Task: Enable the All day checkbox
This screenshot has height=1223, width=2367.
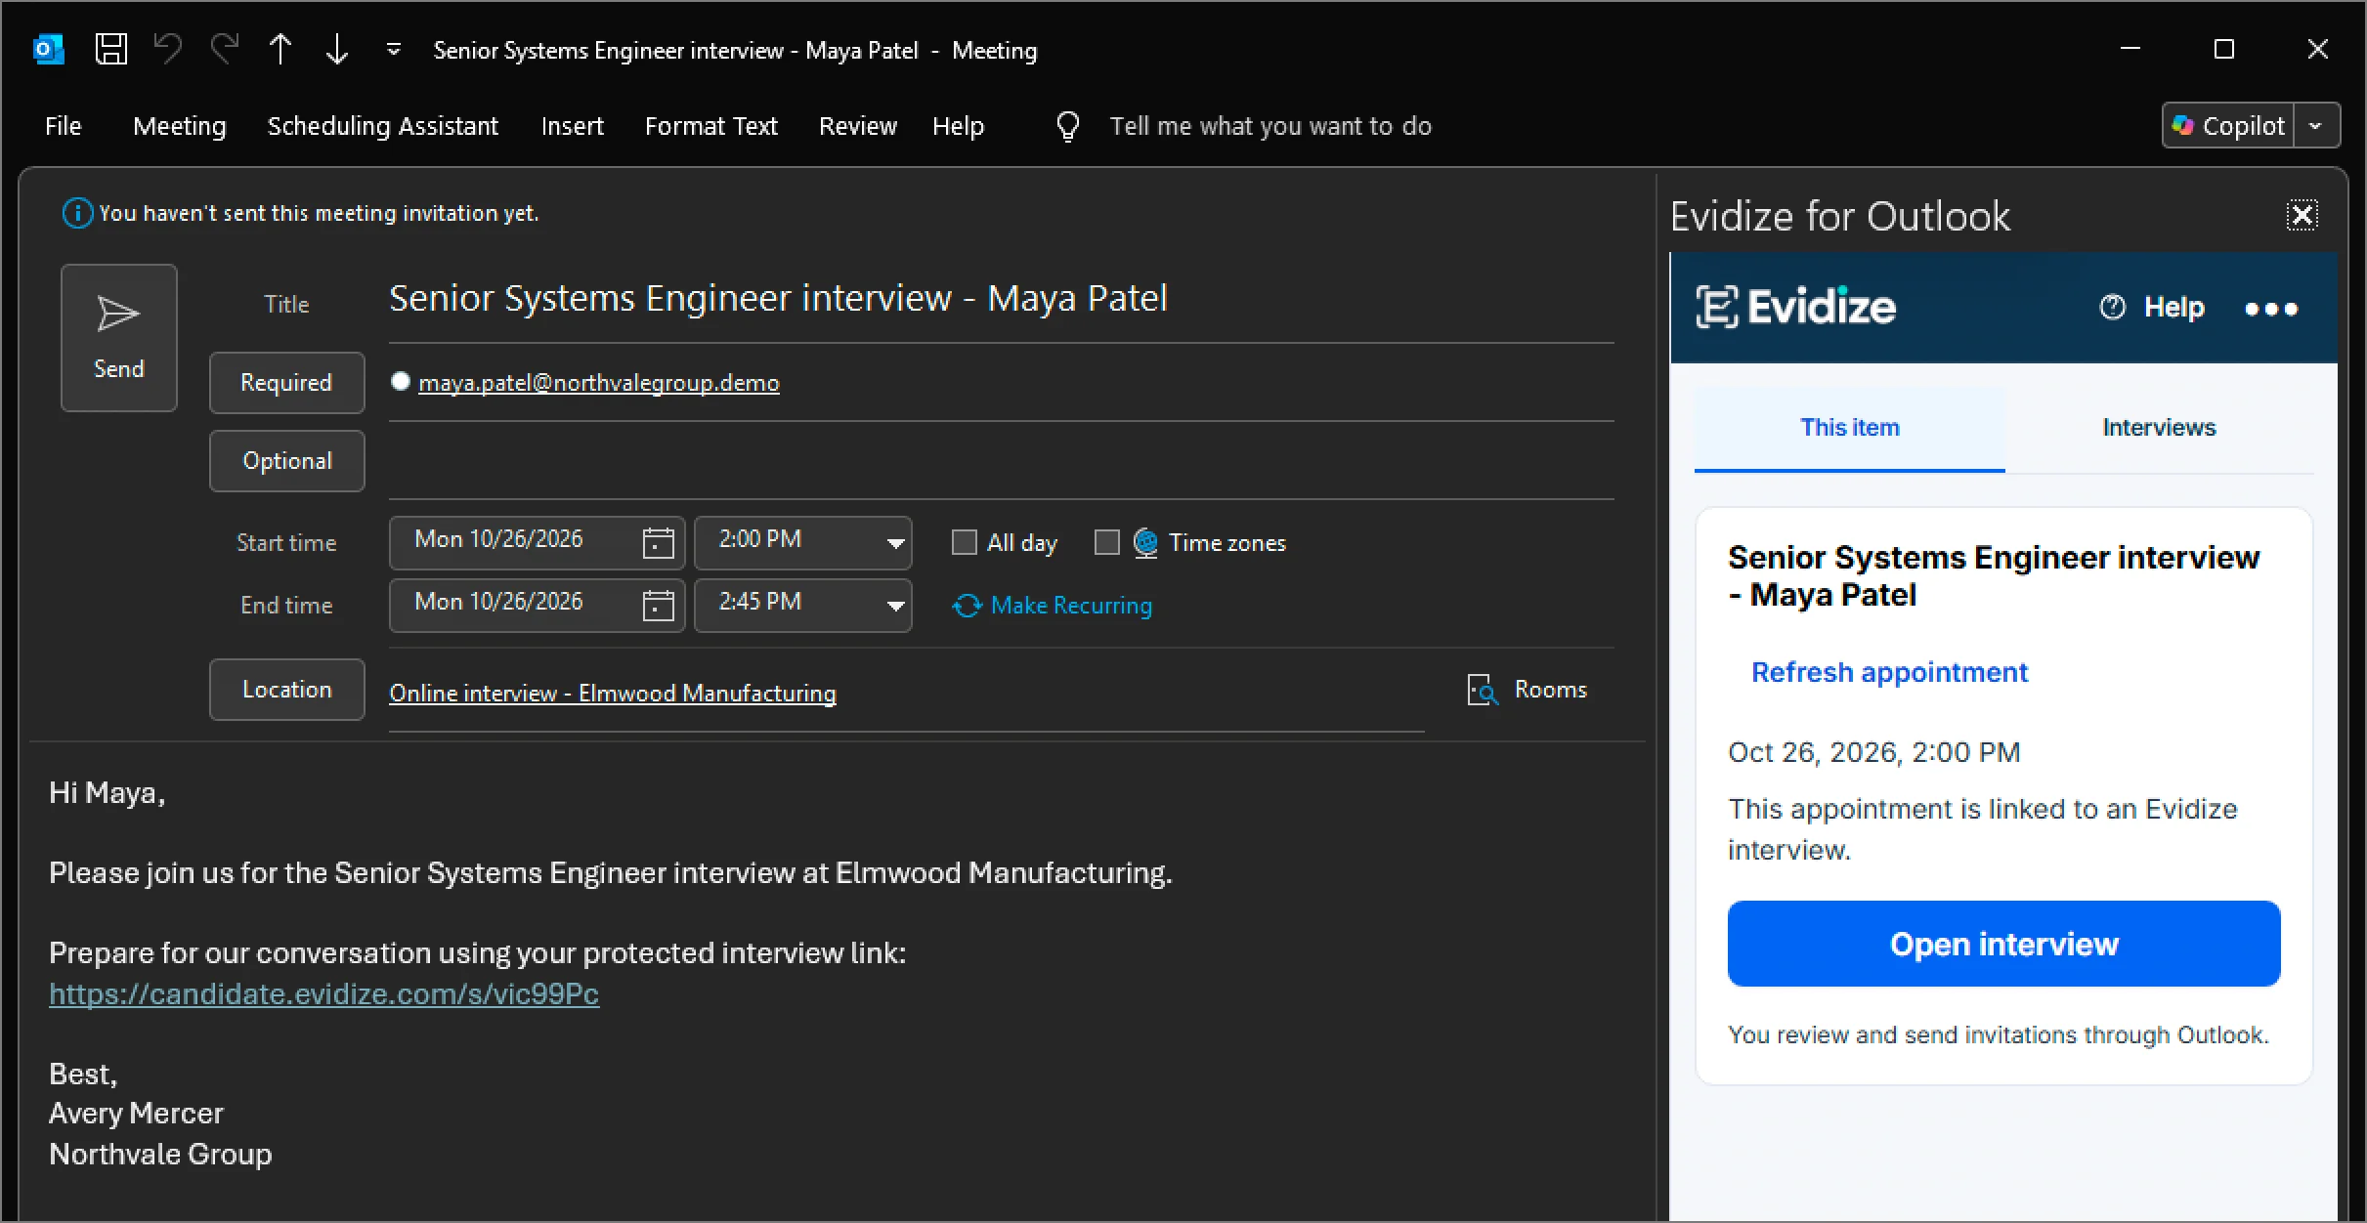Action: coord(964,542)
